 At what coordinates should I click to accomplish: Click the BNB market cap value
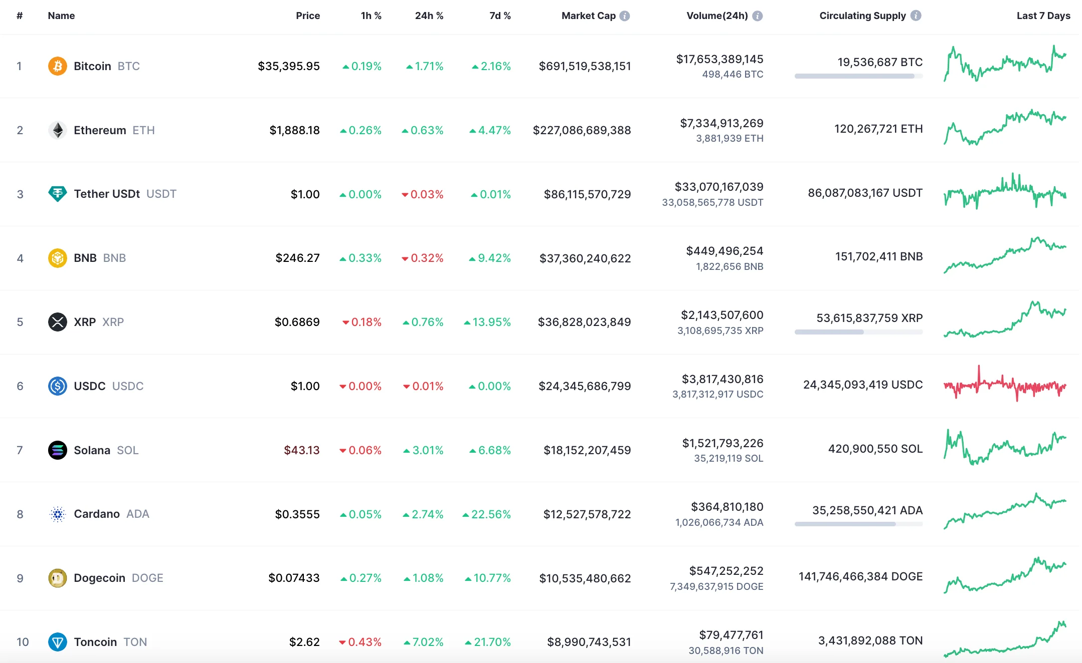coord(585,258)
